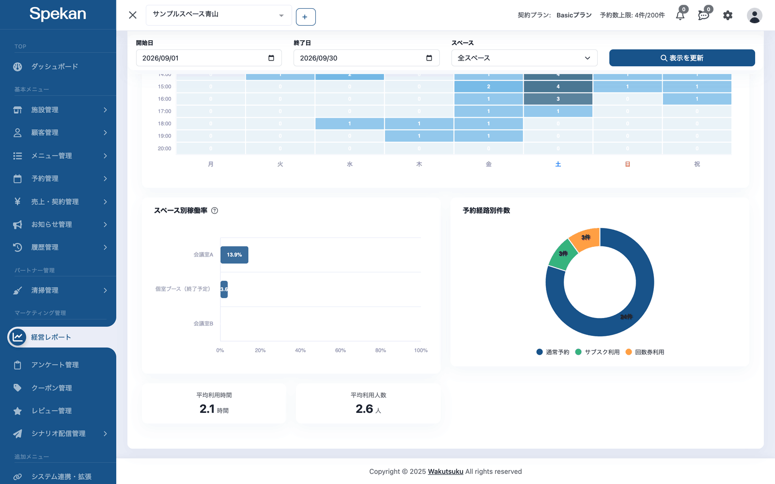
Task: Click the blue 24件 donut segment
Action: point(626,317)
